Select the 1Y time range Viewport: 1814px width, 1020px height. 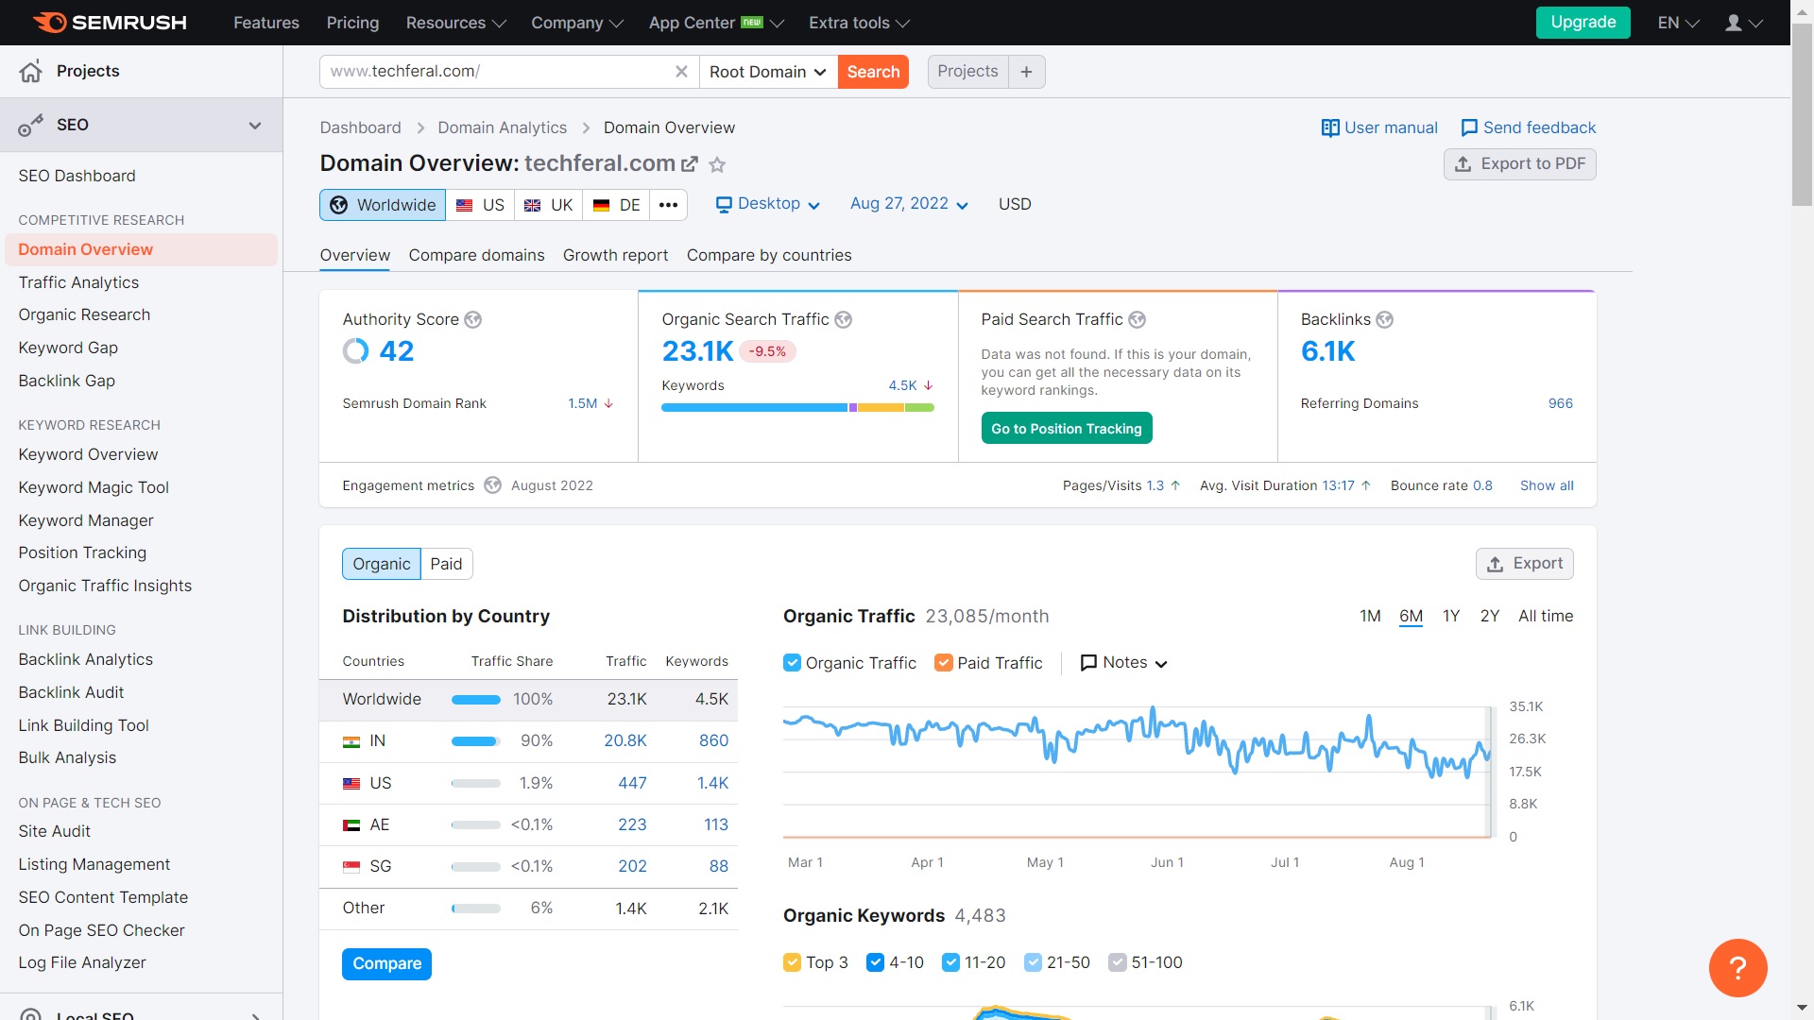tap(1451, 616)
